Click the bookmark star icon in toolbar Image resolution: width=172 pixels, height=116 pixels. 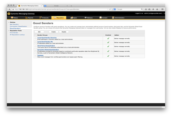coord(146,9)
